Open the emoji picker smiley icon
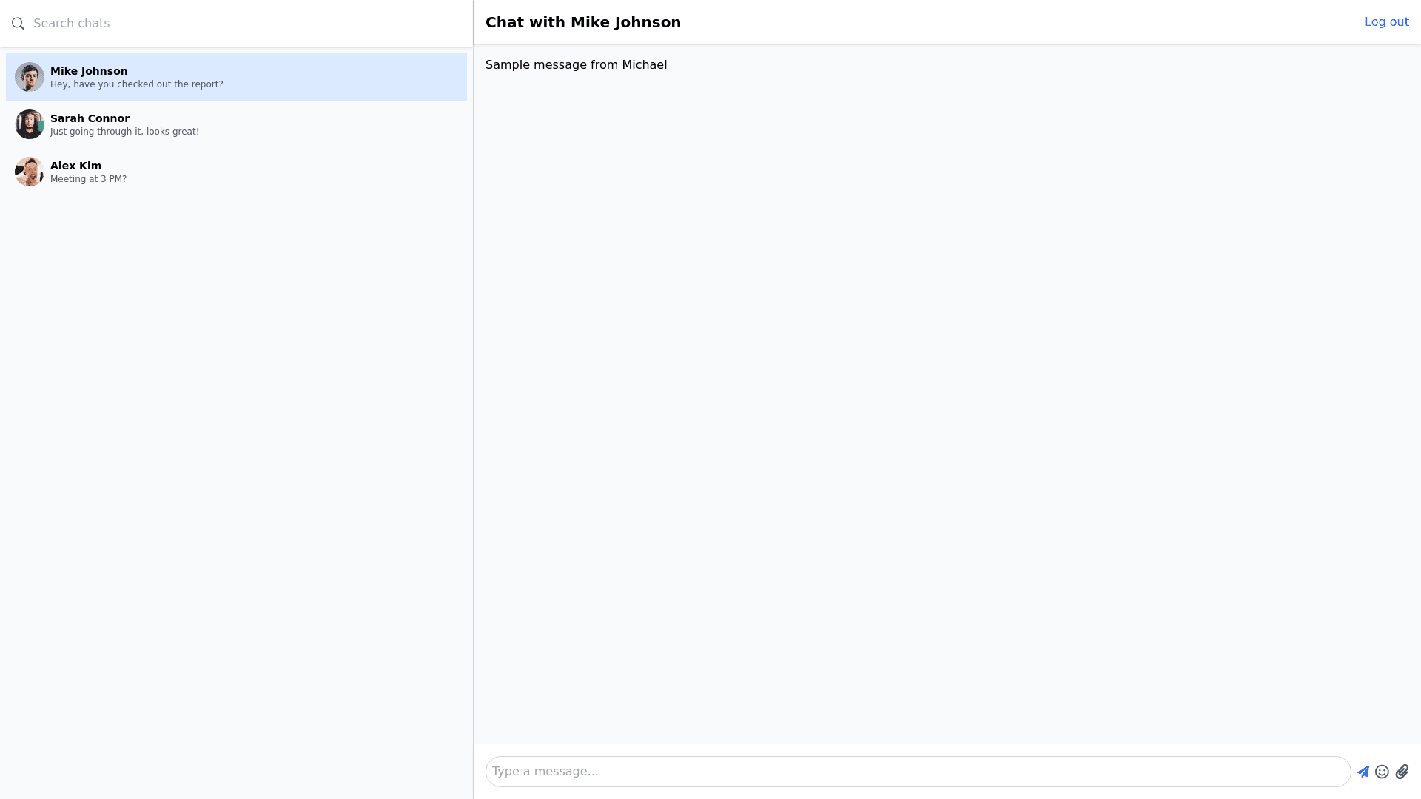 (x=1382, y=772)
